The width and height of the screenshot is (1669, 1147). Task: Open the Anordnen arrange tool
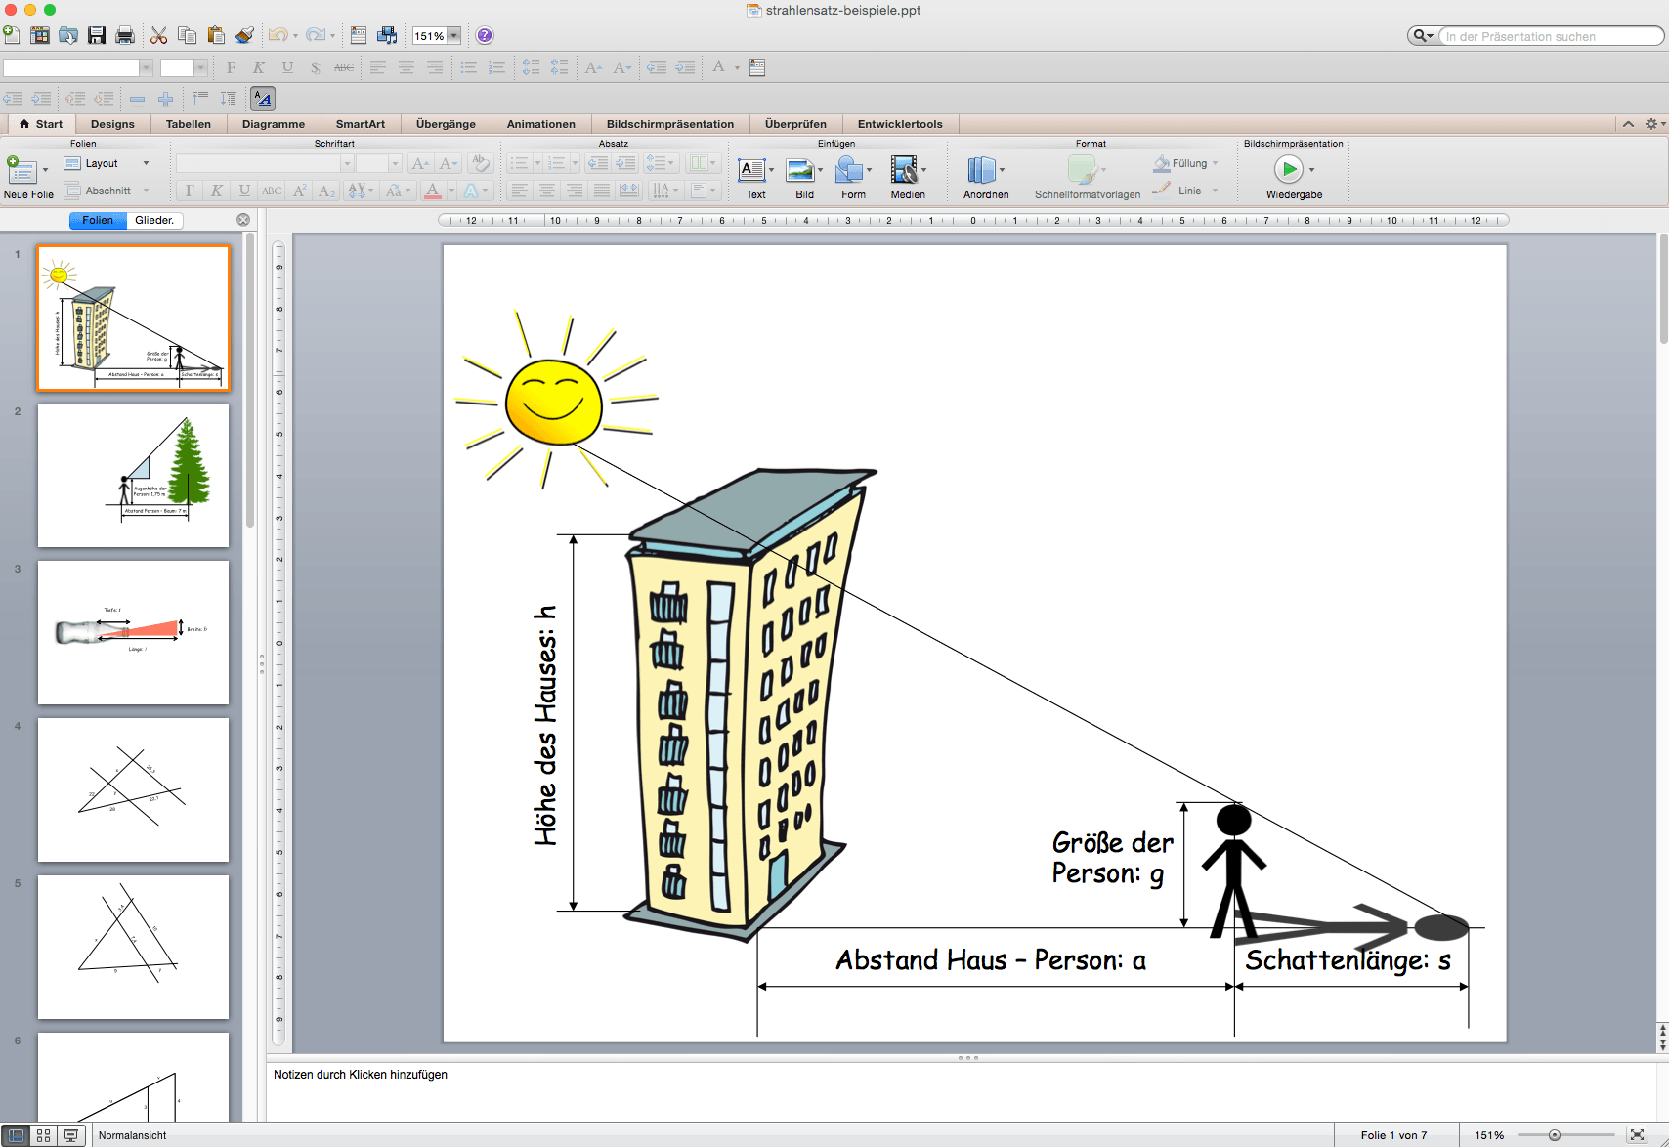(x=981, y=170)
